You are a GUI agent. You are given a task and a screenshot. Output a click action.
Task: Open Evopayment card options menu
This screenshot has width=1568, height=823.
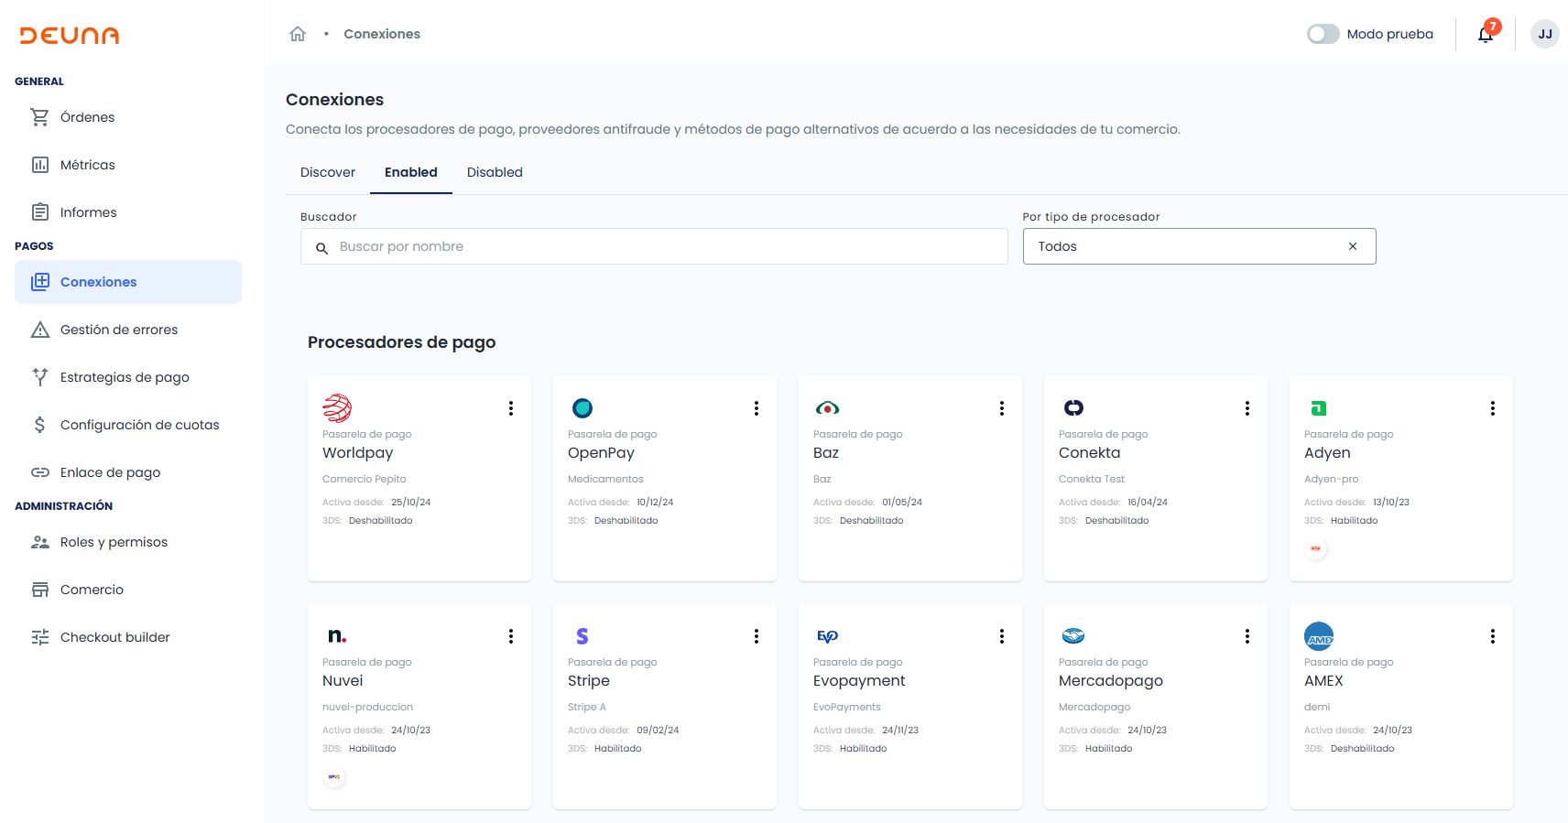pos(1002,636)
